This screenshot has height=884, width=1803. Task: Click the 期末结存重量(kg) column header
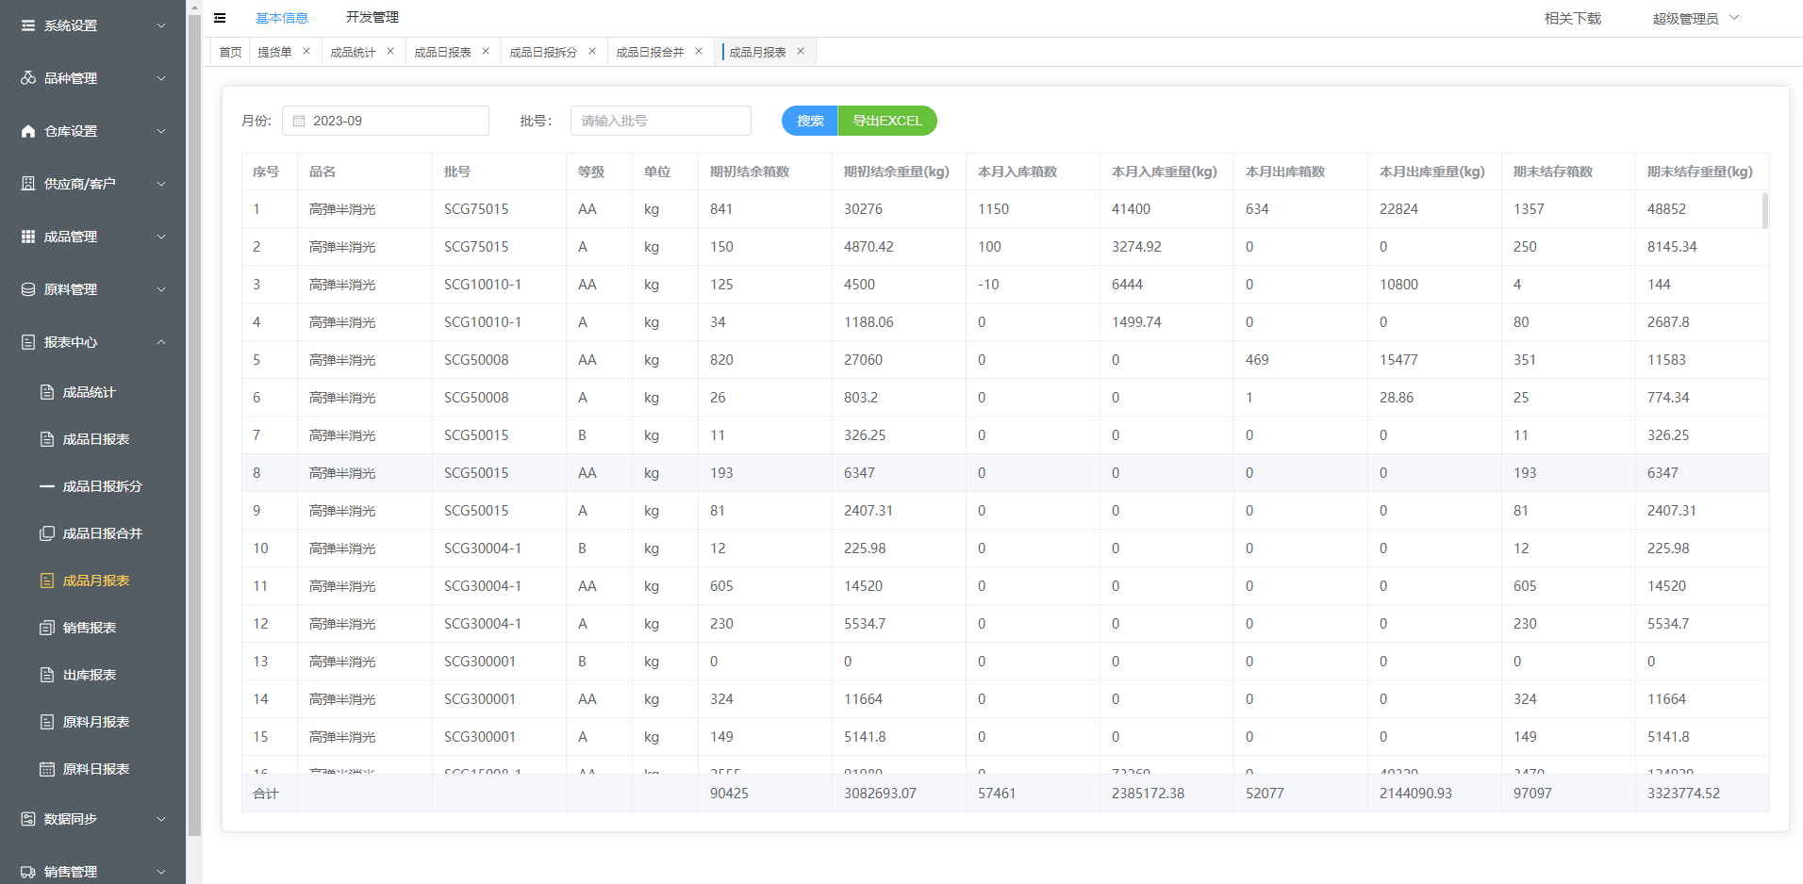tap(1700, 172)
